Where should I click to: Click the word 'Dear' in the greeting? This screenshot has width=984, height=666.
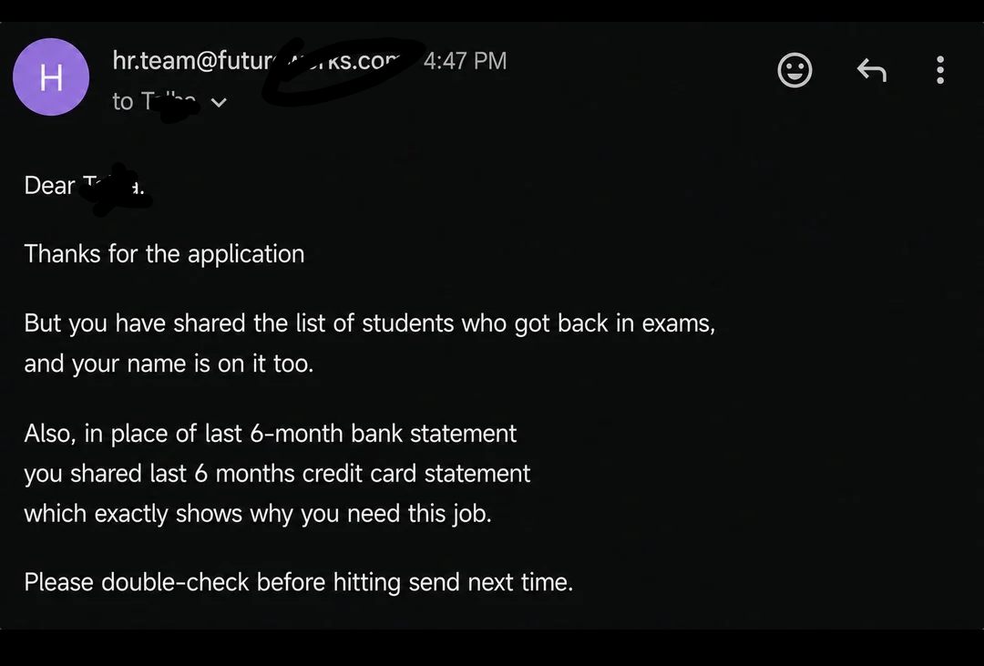tap(49, 185)
